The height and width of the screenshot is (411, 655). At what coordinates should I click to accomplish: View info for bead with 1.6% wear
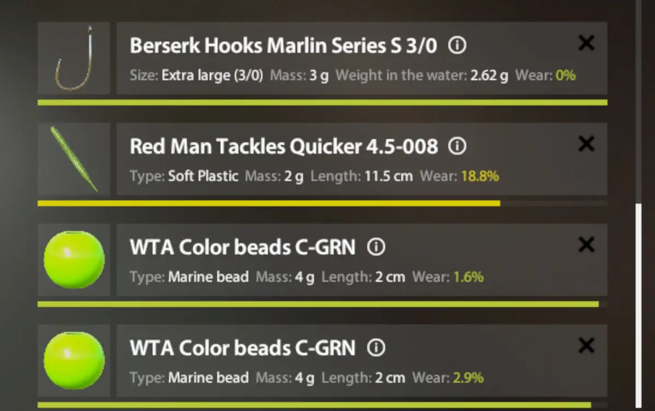[x=376, y=247]
